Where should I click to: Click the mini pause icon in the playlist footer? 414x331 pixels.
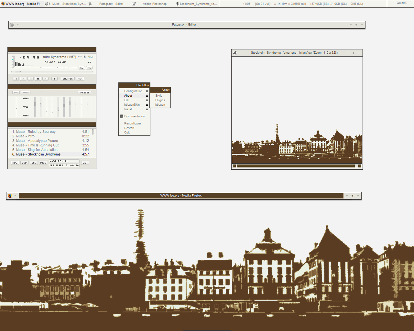tap(57, 165)
